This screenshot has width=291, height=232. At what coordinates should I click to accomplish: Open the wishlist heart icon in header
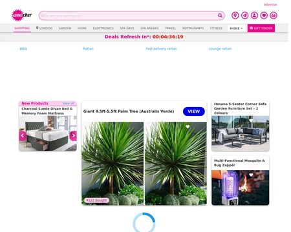(x=264, y=15)
